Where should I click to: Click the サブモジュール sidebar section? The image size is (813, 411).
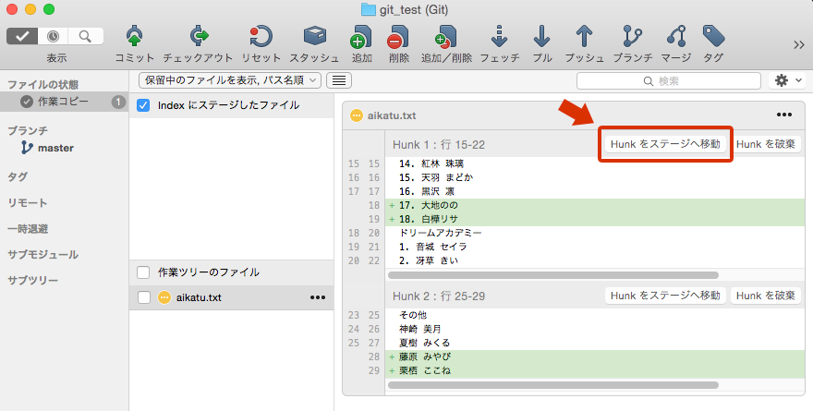point(43,255)
